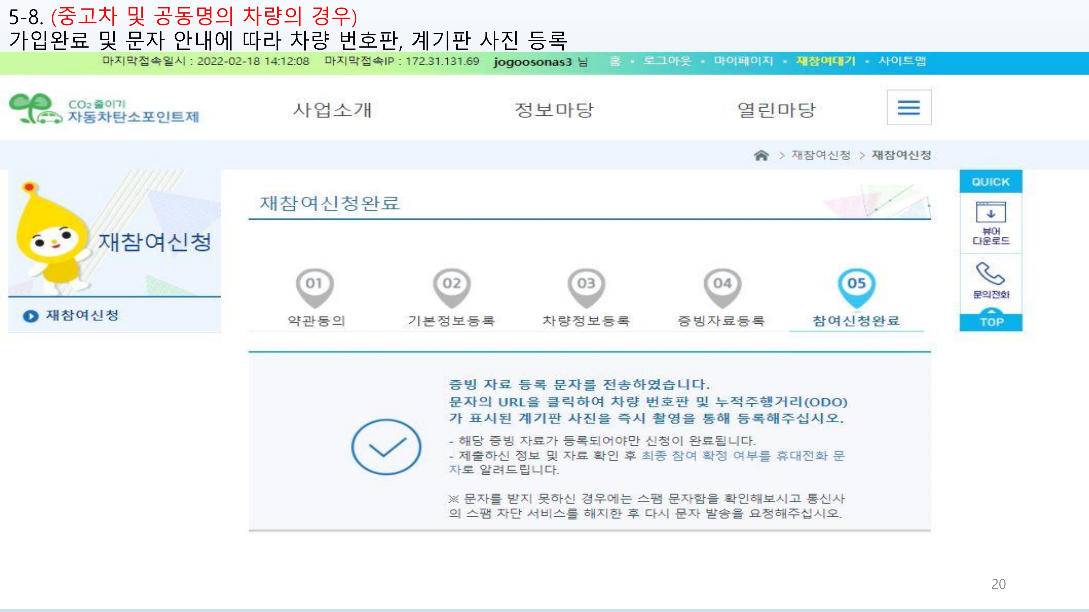
Task: Open the 사이트맵 link
Action: tap(902, 61)
